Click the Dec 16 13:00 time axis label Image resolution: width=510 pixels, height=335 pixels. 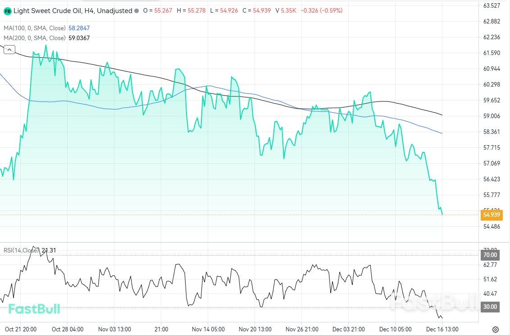(x=443, y=329)
